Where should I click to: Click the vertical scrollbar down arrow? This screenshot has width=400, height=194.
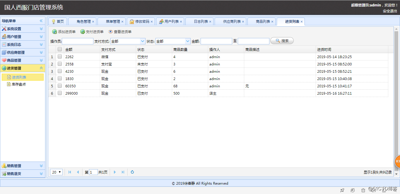pyautogui.click(x=396, y=174)
